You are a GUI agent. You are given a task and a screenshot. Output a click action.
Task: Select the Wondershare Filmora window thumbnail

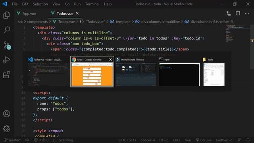(136, 71)
